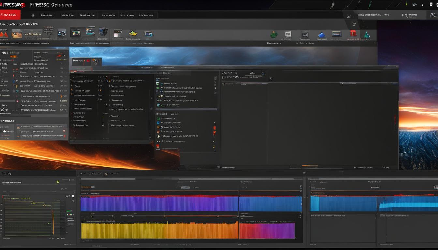Open the white monitor icon in the right group
Viewport: 438px width, 250px height.
[288, 34]
